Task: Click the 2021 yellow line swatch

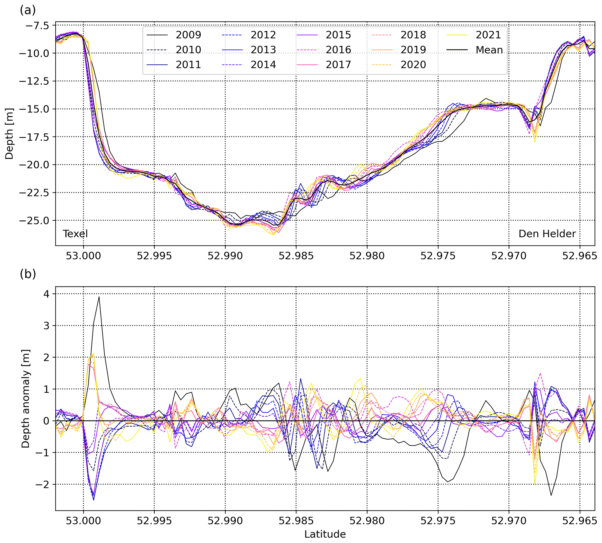Action: click(x=457, y=35)
